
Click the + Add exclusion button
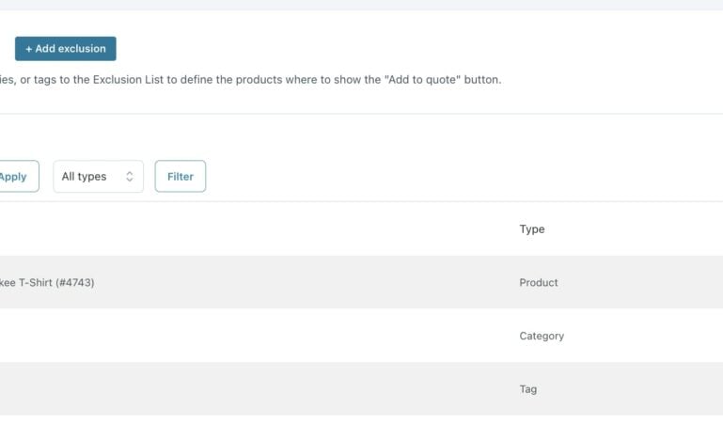66,49
